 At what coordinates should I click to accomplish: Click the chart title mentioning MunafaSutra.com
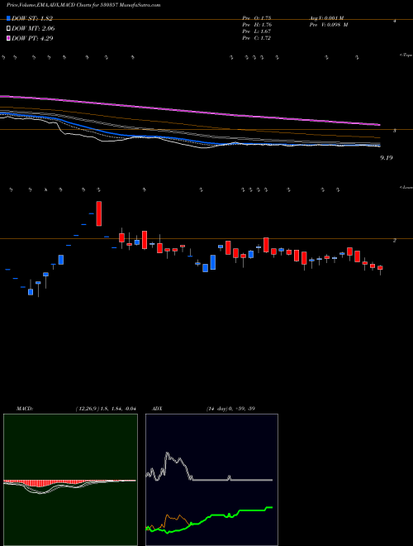[x=83, y=6]
